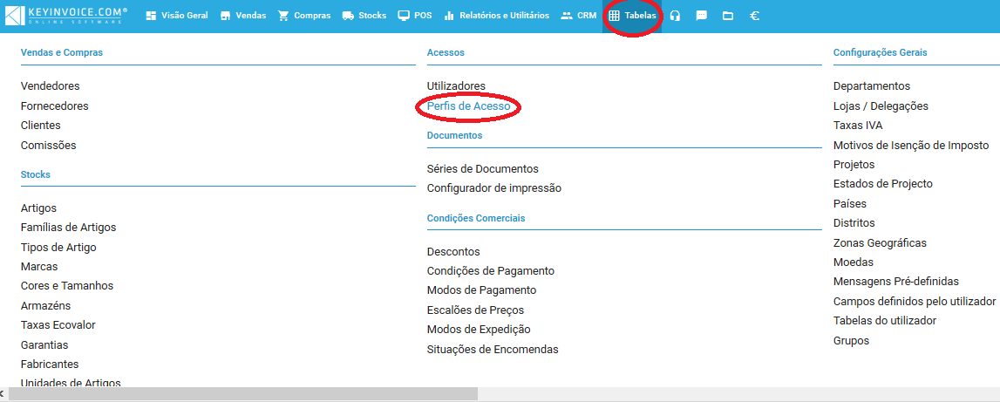Open Escalões de Preços

[475, 310]
